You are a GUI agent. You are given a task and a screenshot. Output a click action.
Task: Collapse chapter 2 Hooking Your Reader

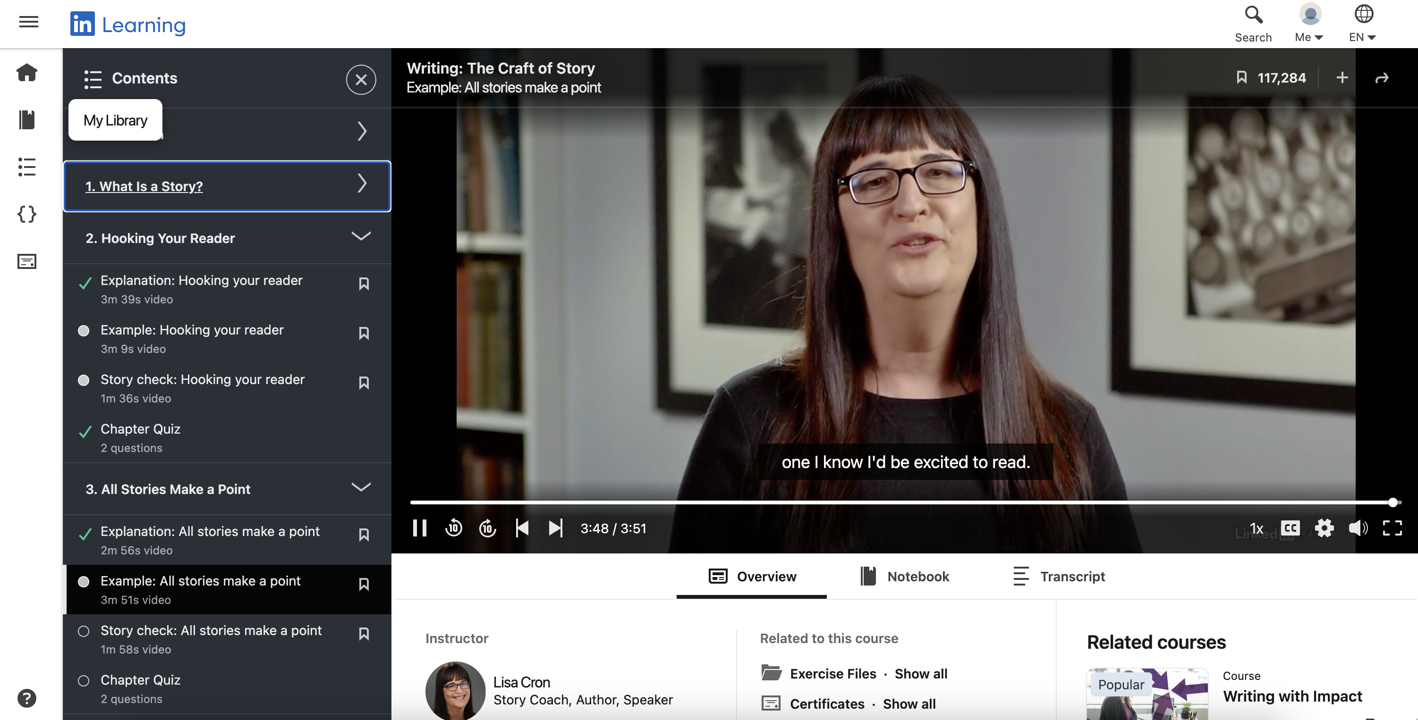pos(361,236)
